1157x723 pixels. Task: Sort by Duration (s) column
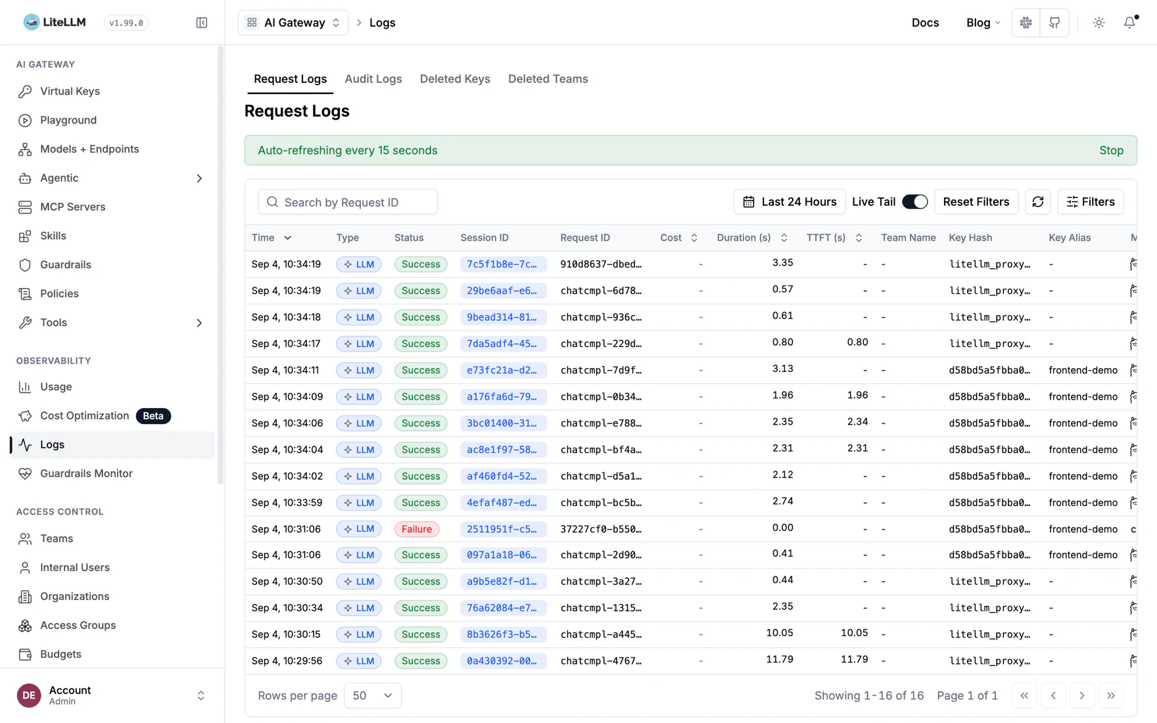click(x=752, y=238)
